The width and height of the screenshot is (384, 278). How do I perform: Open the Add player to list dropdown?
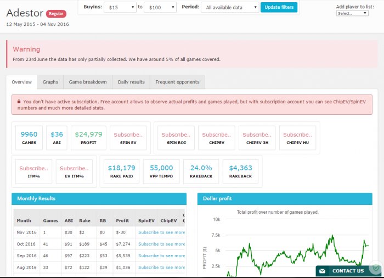[352, 13]
